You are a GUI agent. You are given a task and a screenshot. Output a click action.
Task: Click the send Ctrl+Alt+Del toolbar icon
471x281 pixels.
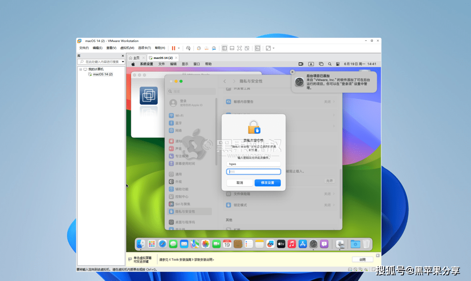click(x=188, y=48)
